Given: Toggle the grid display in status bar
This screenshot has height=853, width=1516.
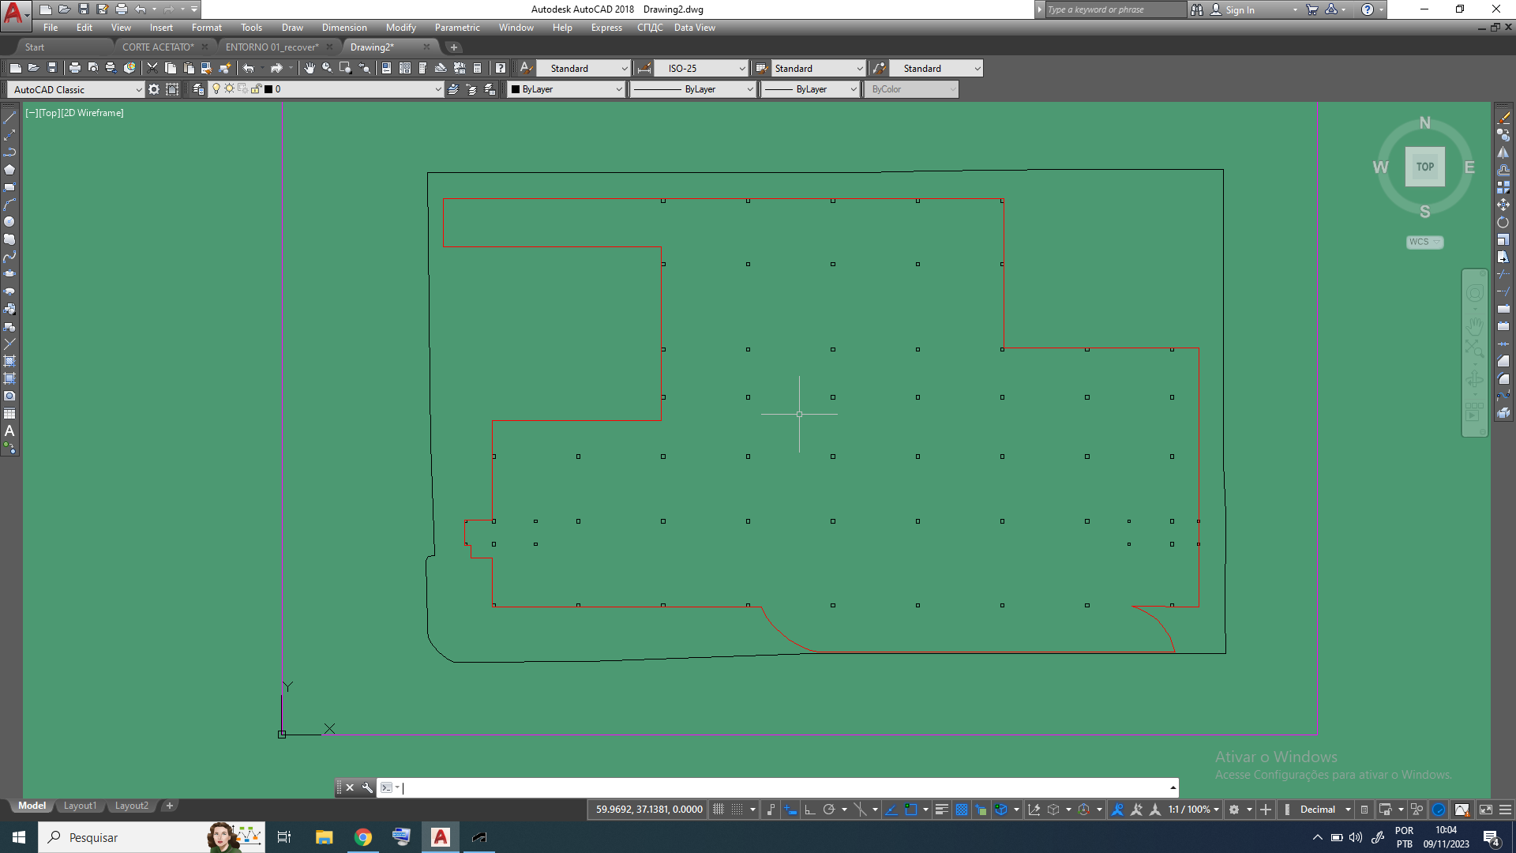Looking at the screenshot, I should point(718,810).
